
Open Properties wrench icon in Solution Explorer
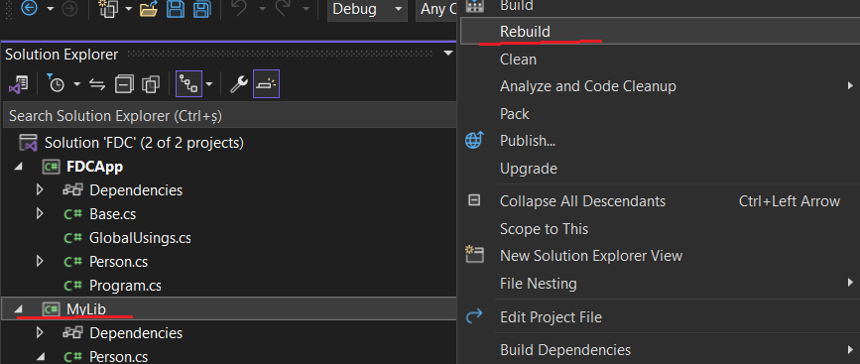tap(239, 84)
